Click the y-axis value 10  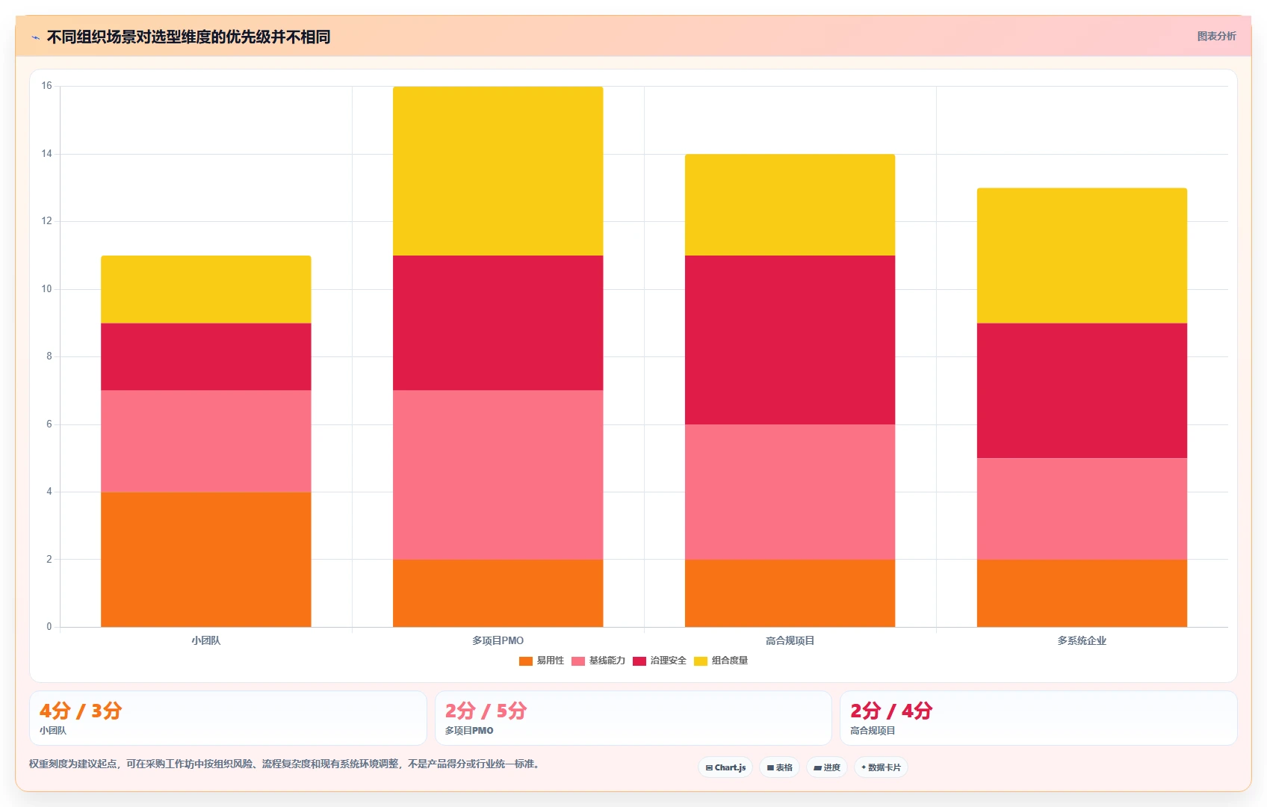point(46,289)
